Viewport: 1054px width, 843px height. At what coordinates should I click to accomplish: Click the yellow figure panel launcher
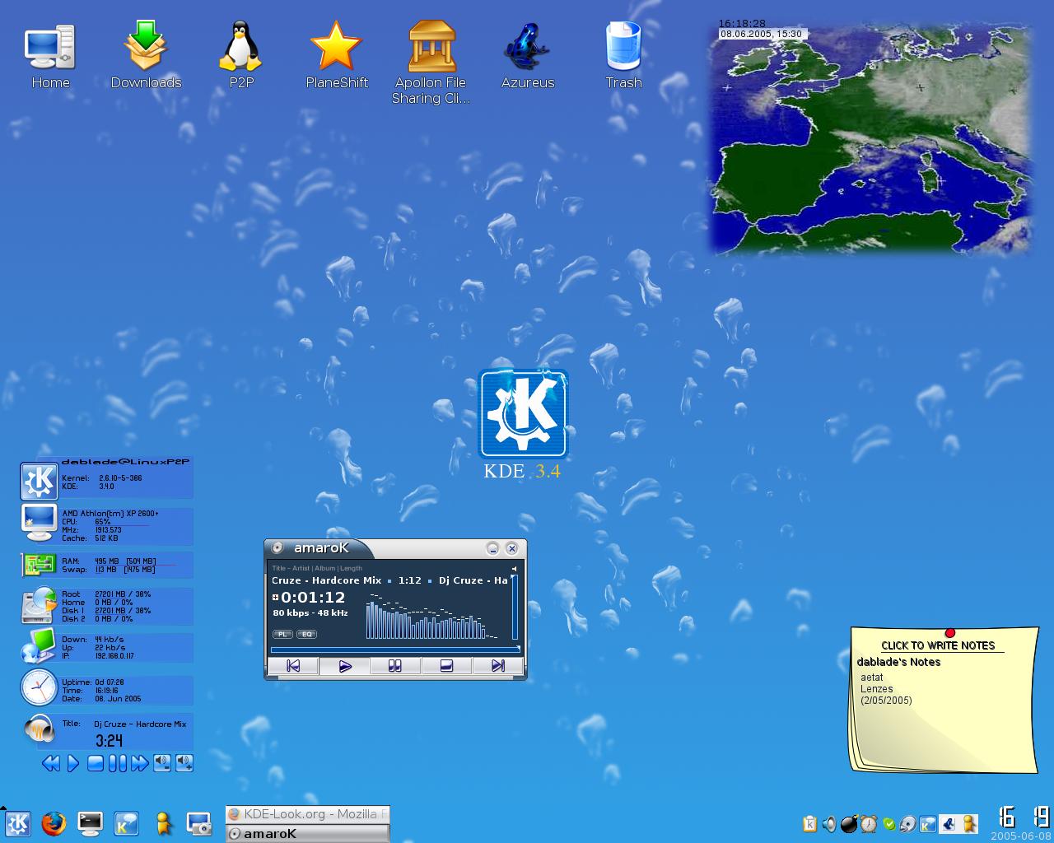click(163, 823)
